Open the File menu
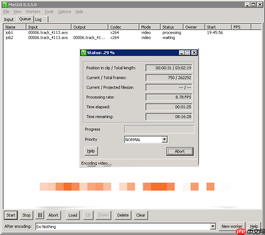 (6, 12)
